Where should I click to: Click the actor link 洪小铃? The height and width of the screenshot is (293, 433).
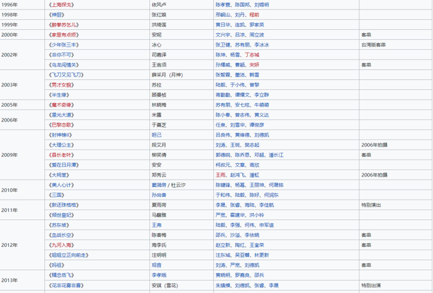click(257, 215)
